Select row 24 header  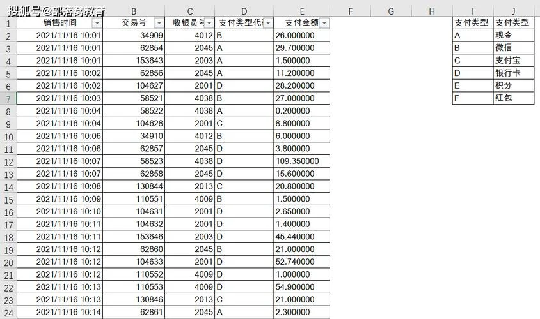[8, 313]
